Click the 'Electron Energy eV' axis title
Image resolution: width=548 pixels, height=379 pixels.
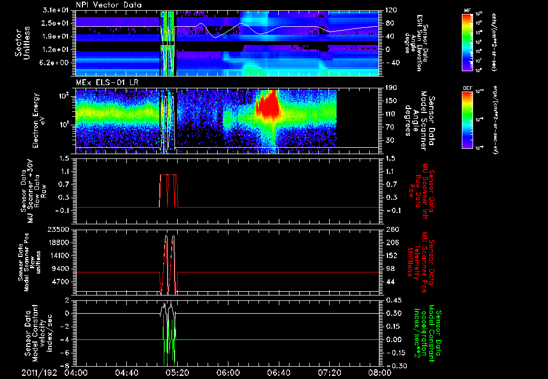(40, 120)
